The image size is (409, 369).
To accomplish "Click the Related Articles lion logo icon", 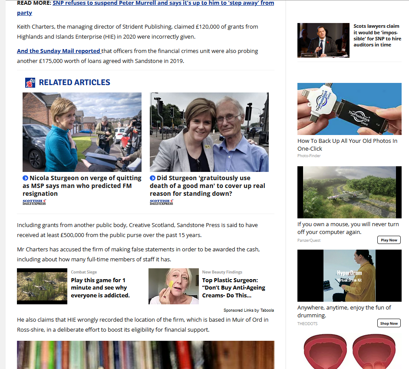I will tap(30, 82).
